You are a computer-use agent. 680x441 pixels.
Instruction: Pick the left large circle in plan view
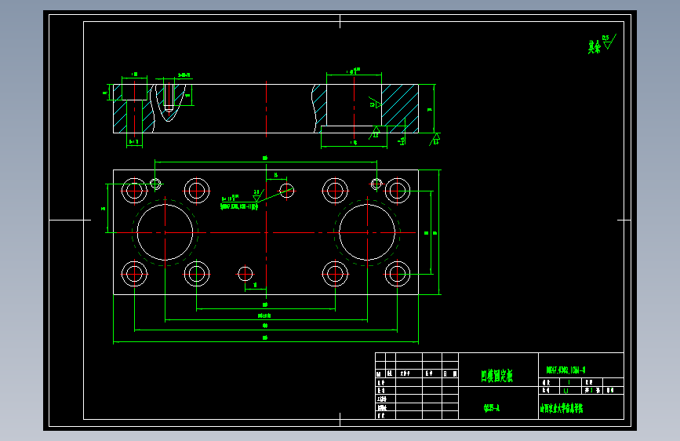click(165, 232)
